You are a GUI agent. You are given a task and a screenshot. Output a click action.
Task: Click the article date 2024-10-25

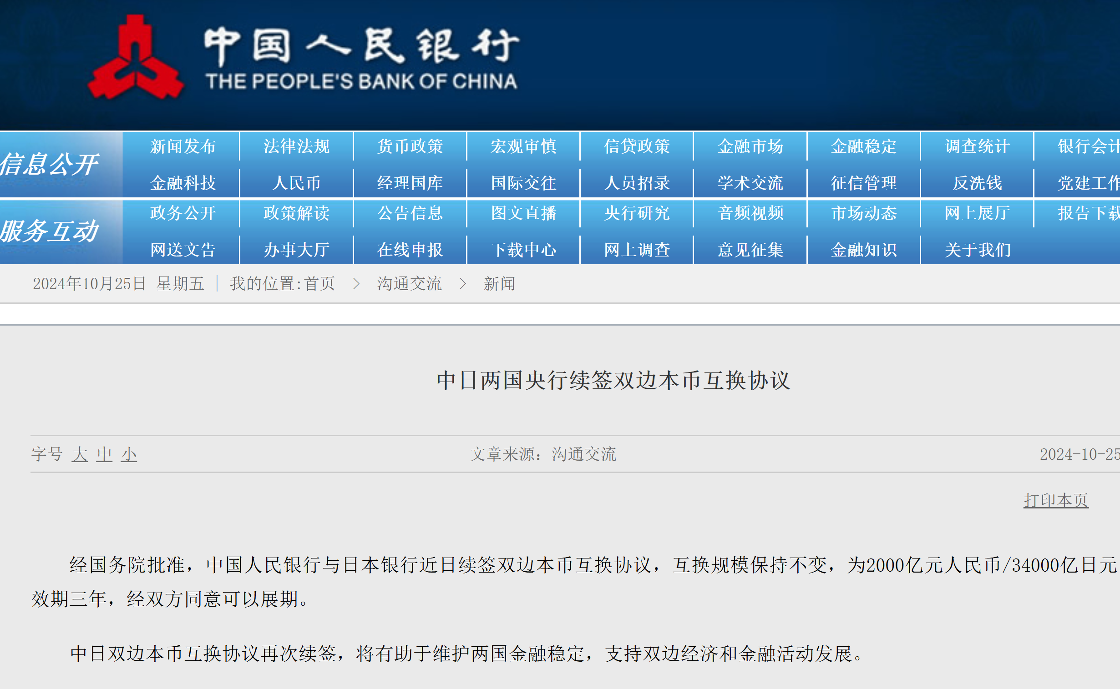pos(1079,454)
